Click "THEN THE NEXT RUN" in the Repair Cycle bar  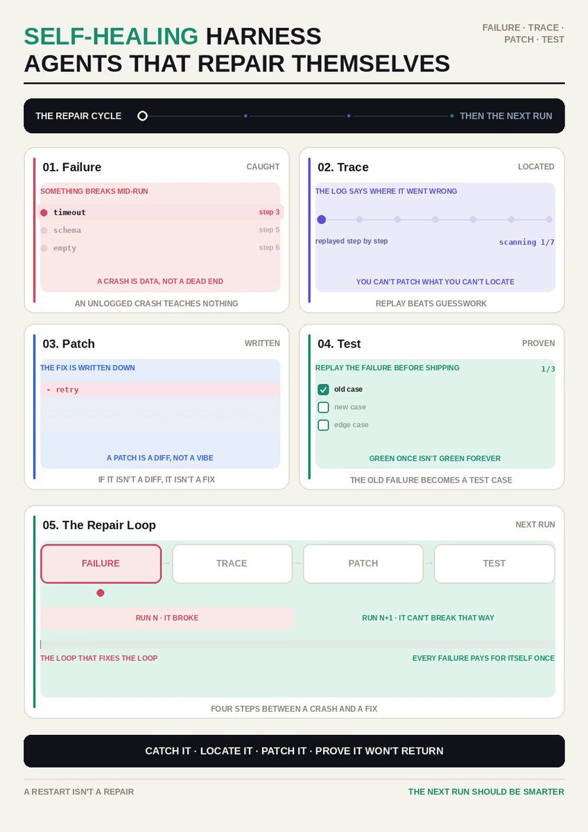pos(506,116)
